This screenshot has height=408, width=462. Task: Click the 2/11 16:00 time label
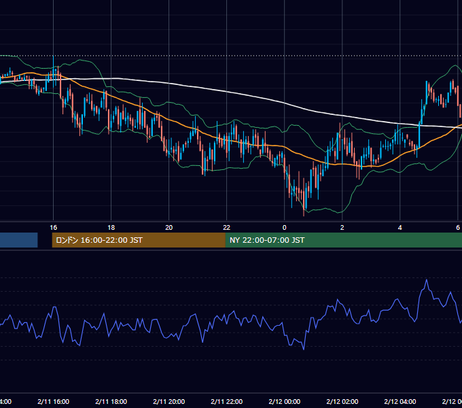point(53,401)
